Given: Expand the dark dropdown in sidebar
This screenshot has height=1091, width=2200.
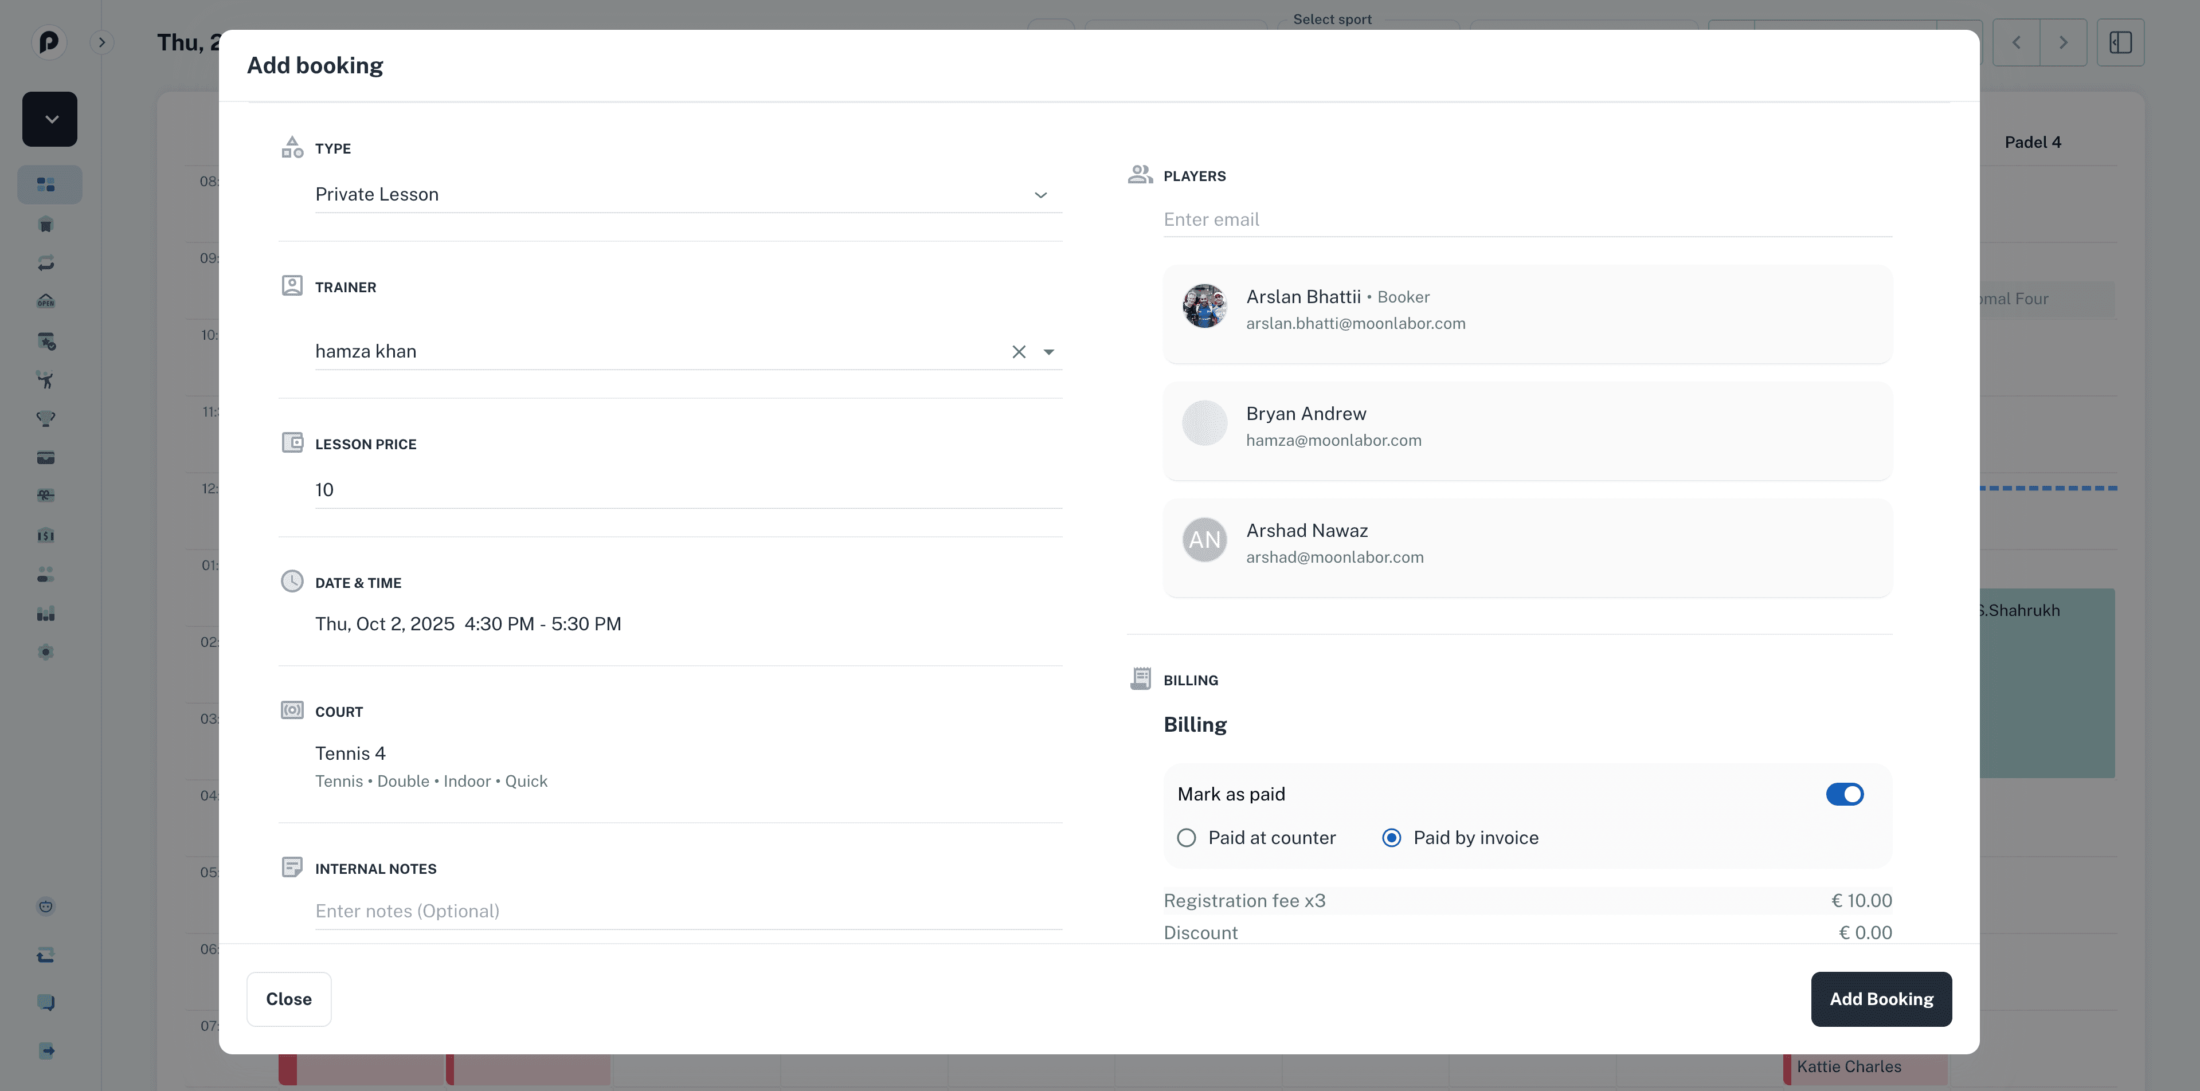Looking at the screenshot, I should click(x=49, y=119).
